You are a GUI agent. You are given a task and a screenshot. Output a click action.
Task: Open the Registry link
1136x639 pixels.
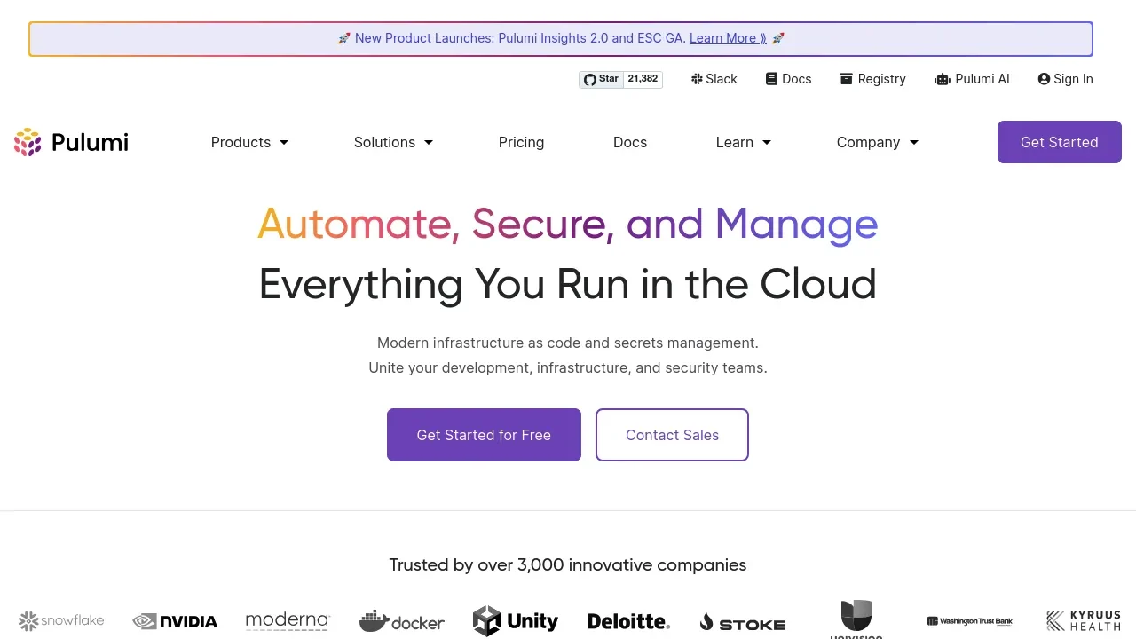pos(873,79)
